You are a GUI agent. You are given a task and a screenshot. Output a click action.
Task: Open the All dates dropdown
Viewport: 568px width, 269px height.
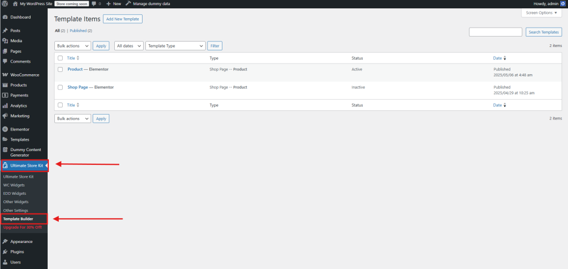tap(129, 46)
